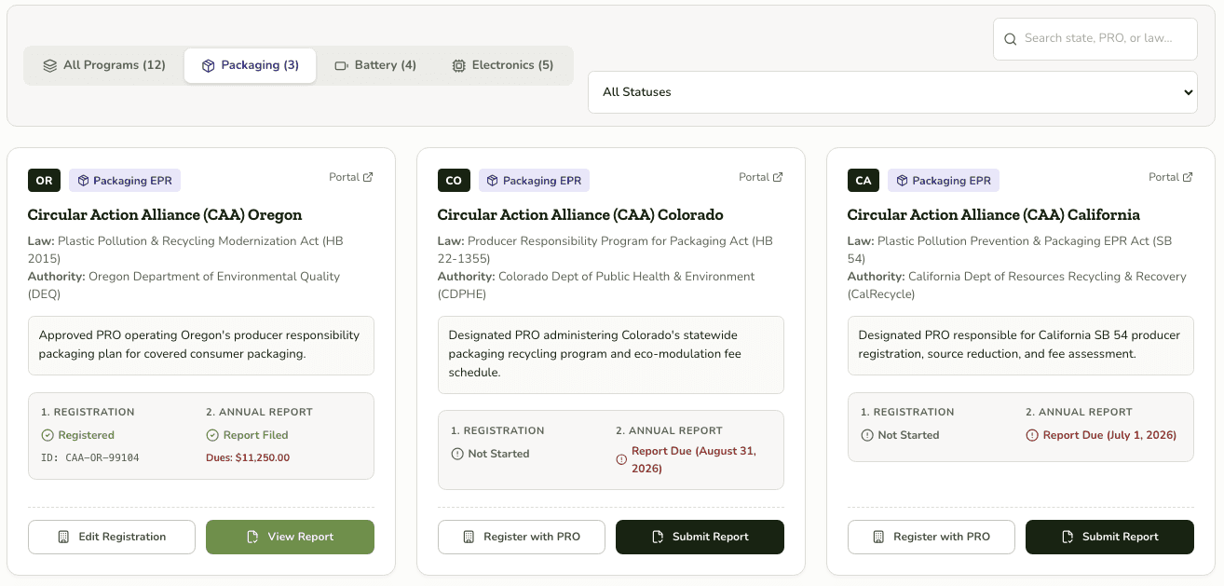Screen dimensions: 1224x586
Task: Open the Battery (4) tab
Action: (375, 65)
